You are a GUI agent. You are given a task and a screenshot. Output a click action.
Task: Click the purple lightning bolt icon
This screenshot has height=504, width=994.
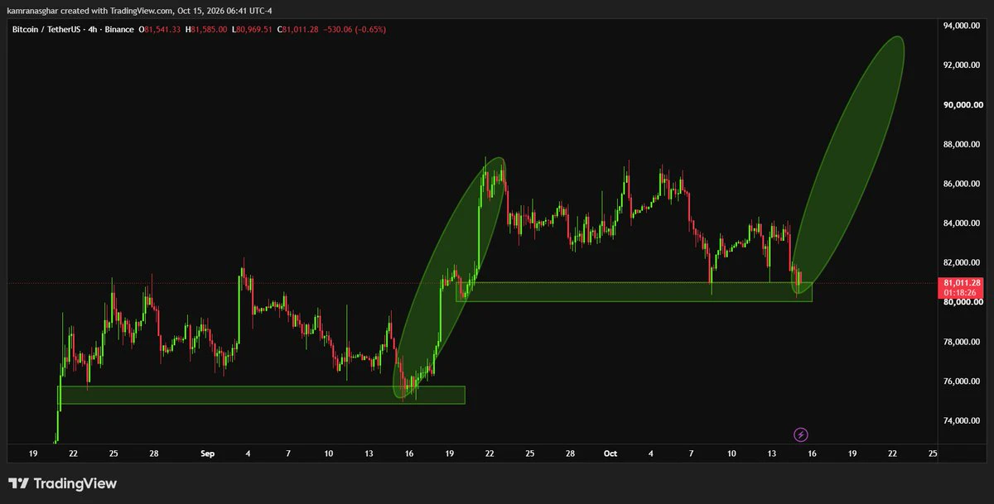tap(801, 434)
